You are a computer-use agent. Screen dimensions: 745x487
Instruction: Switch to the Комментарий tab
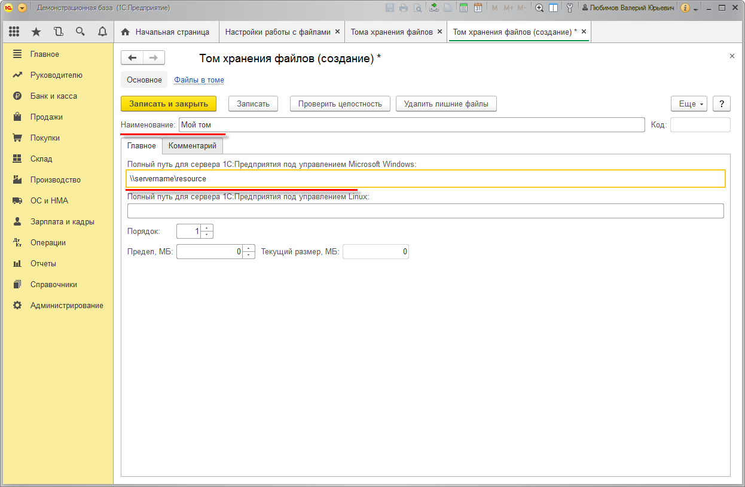tap(193, 145)
